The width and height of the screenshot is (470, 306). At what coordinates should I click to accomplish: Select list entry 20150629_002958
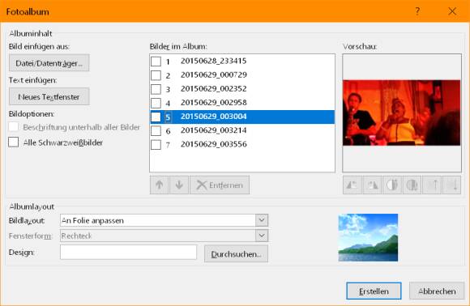point(242,103)
